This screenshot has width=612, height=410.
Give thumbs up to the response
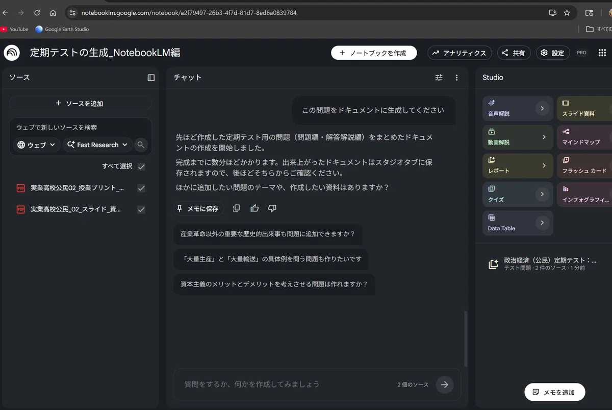254,208
